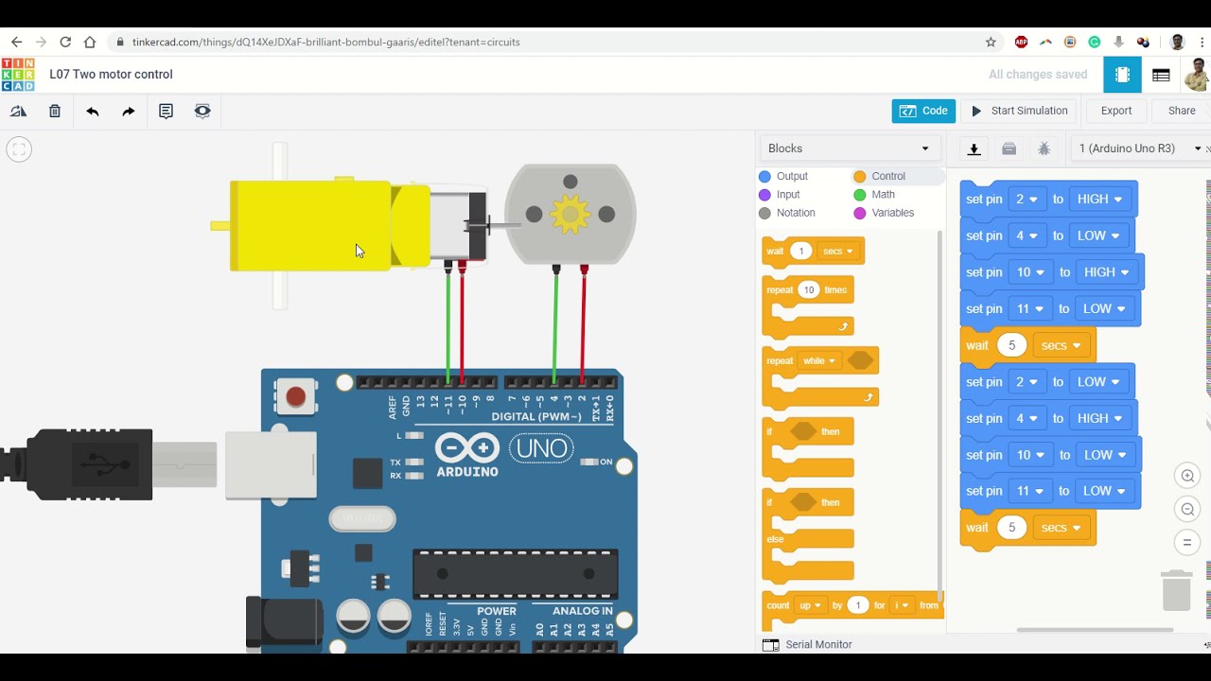Reset code workspace zoom with equals icon
Screen dimensions: 1211x681
1187,543
